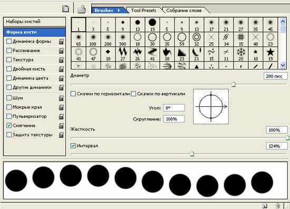Click the Диаметр slider handle

click(x=234, y=85)
